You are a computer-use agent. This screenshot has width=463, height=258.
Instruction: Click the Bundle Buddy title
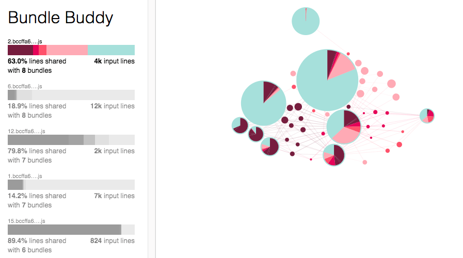coord(60,18)
